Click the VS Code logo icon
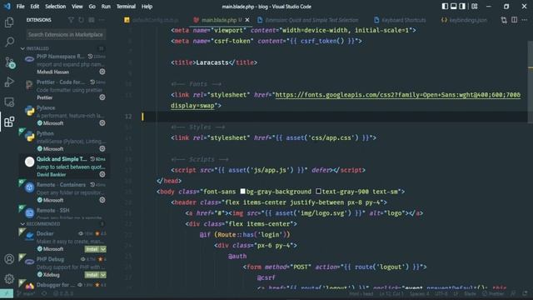The width and height of the screenshot is (533, 300). (7, 6)
